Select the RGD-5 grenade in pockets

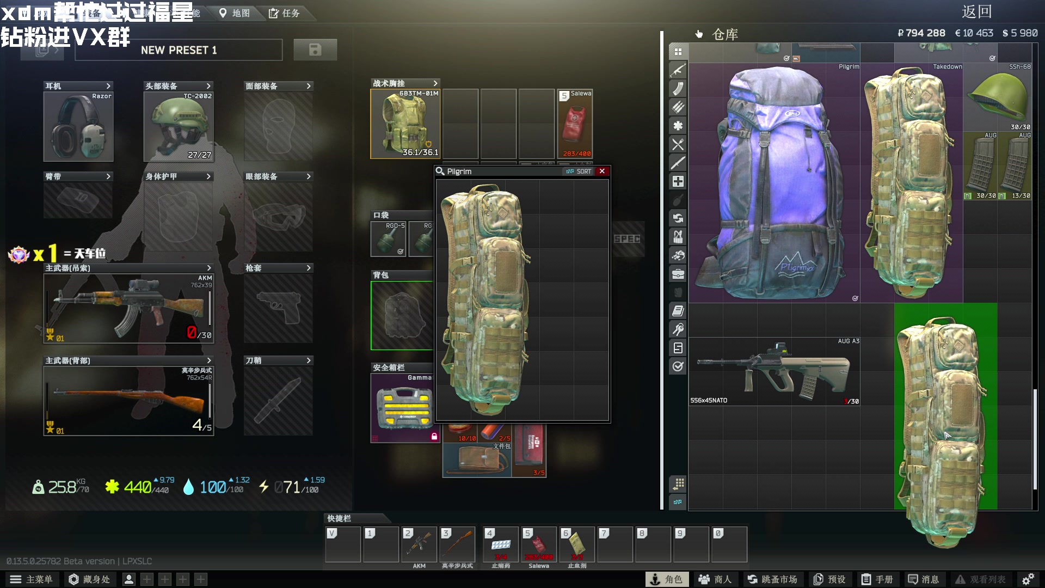click(388, 238)
